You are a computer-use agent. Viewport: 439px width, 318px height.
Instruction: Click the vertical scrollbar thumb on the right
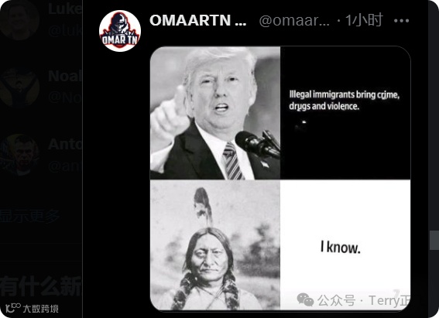pos(434,241)
